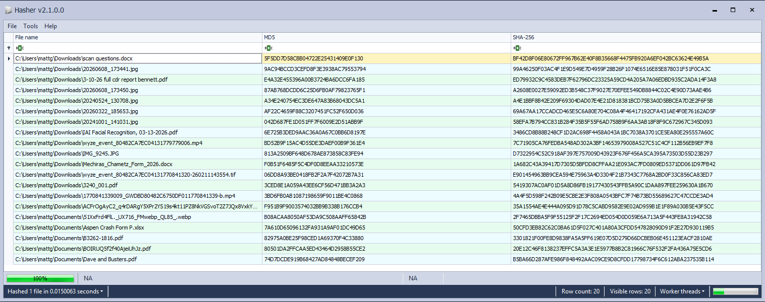The height and width of the screenshot is (302, 765).
Task: Select the "IMG_9245.JPG" file name cell
Action: [x=138, y=154]
